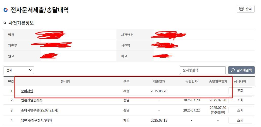Open the 변론기일통지서 document link
This screenshot has width=261, height=127.
pyautogui.click(x=32, y=100)
